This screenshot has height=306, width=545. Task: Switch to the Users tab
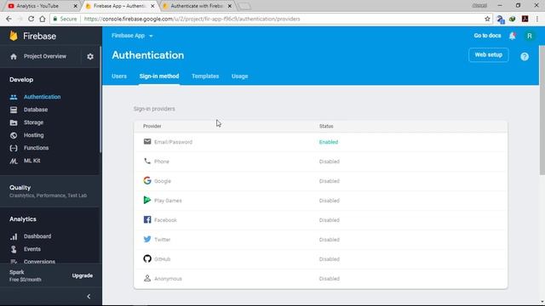point(119,76)
